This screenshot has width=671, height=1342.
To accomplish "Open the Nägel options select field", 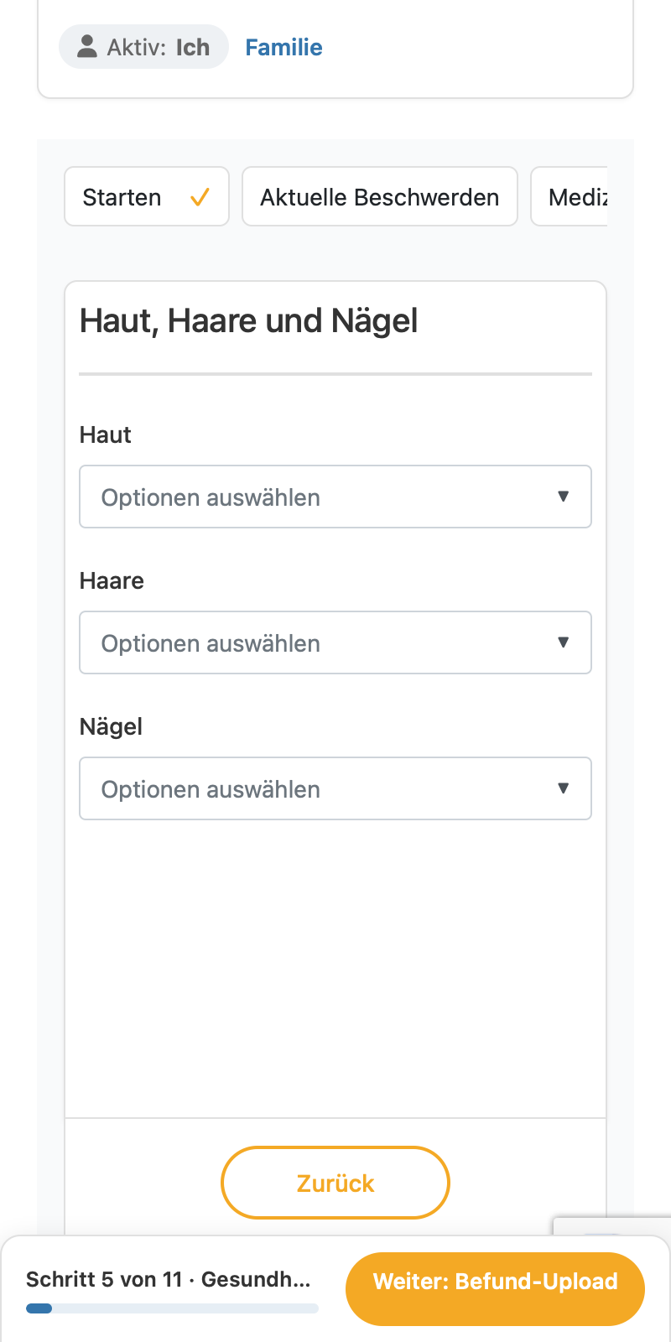I will click(335, 788).
